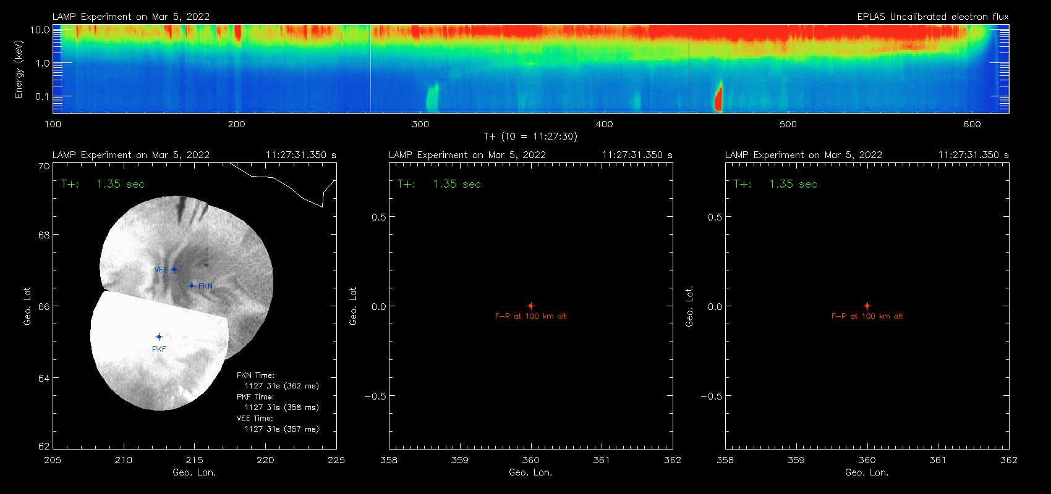
Task: Click the '11:27:31.350 s' timestamp above the right panel
Action: (974, 155)
